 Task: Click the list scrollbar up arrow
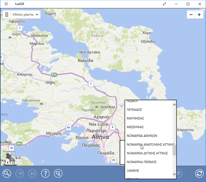pyautogui.click(x=174, y=105)
